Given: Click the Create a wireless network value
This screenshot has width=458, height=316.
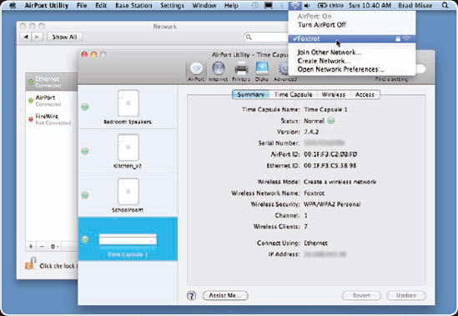Looking at the screenshot, I should pyautogui.click(x=340, y=182).
